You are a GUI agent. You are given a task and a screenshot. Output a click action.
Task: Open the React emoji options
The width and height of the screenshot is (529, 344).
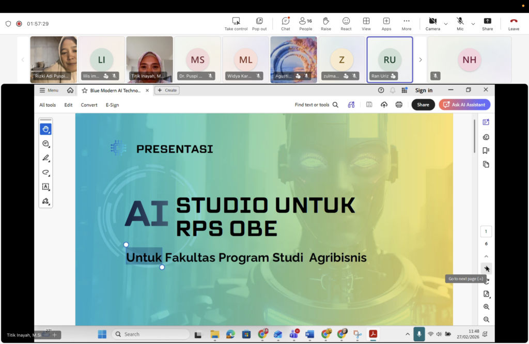(346, 21)
